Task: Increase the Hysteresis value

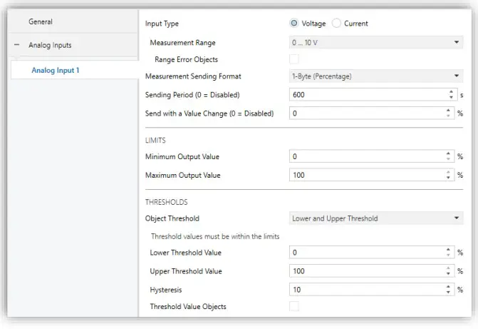Action: click(x=448, y=286)
